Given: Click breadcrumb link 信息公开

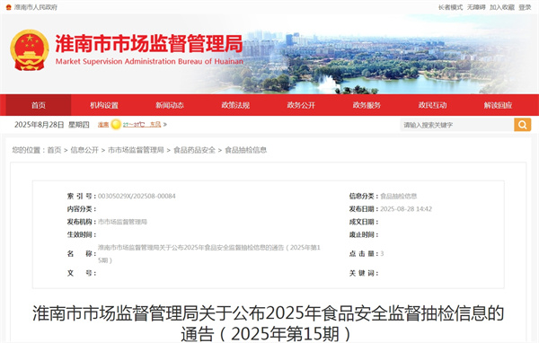Looking at the screenshot, I should [x=84, y=150].
